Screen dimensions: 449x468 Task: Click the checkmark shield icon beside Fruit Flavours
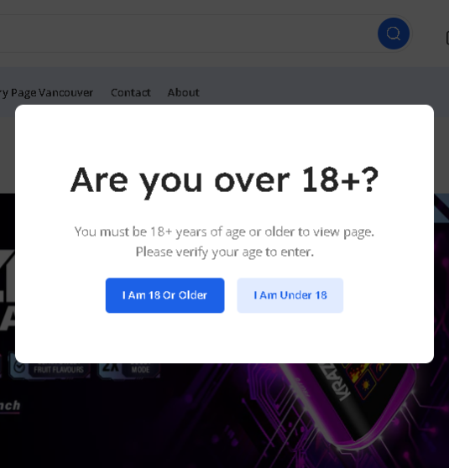[19, 368]
